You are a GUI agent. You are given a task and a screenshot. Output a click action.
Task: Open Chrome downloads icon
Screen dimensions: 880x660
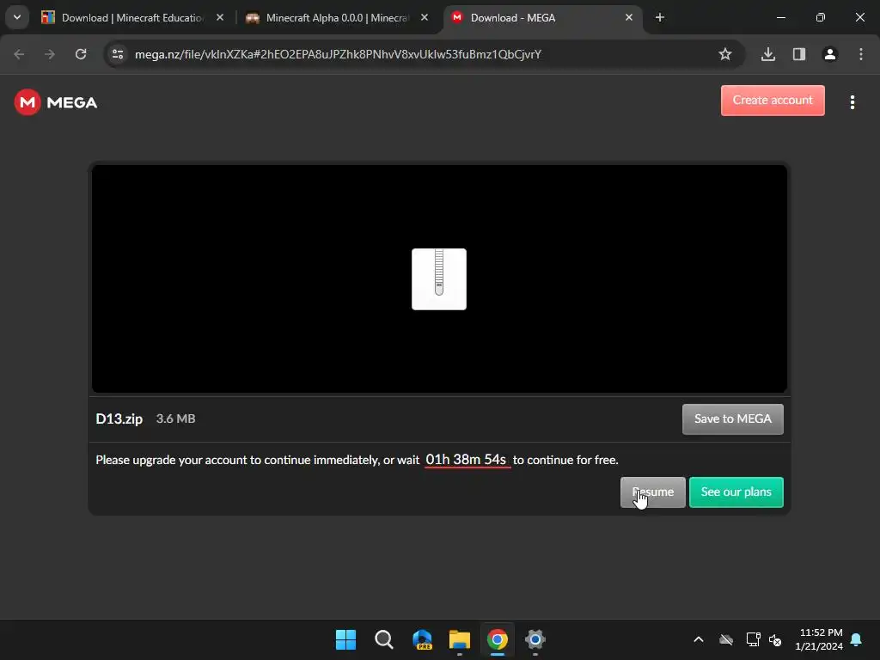768,54
